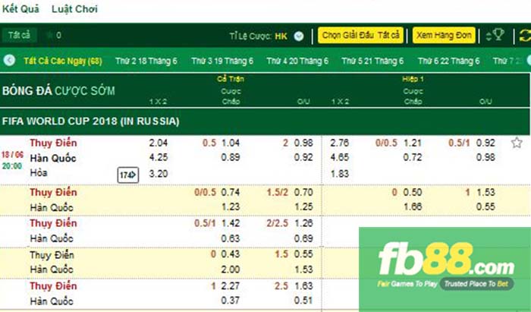Screen dimensions: 531x312
Task: Click the FIFA World Cup 2018 league header
Action: [x=91, y=121]
